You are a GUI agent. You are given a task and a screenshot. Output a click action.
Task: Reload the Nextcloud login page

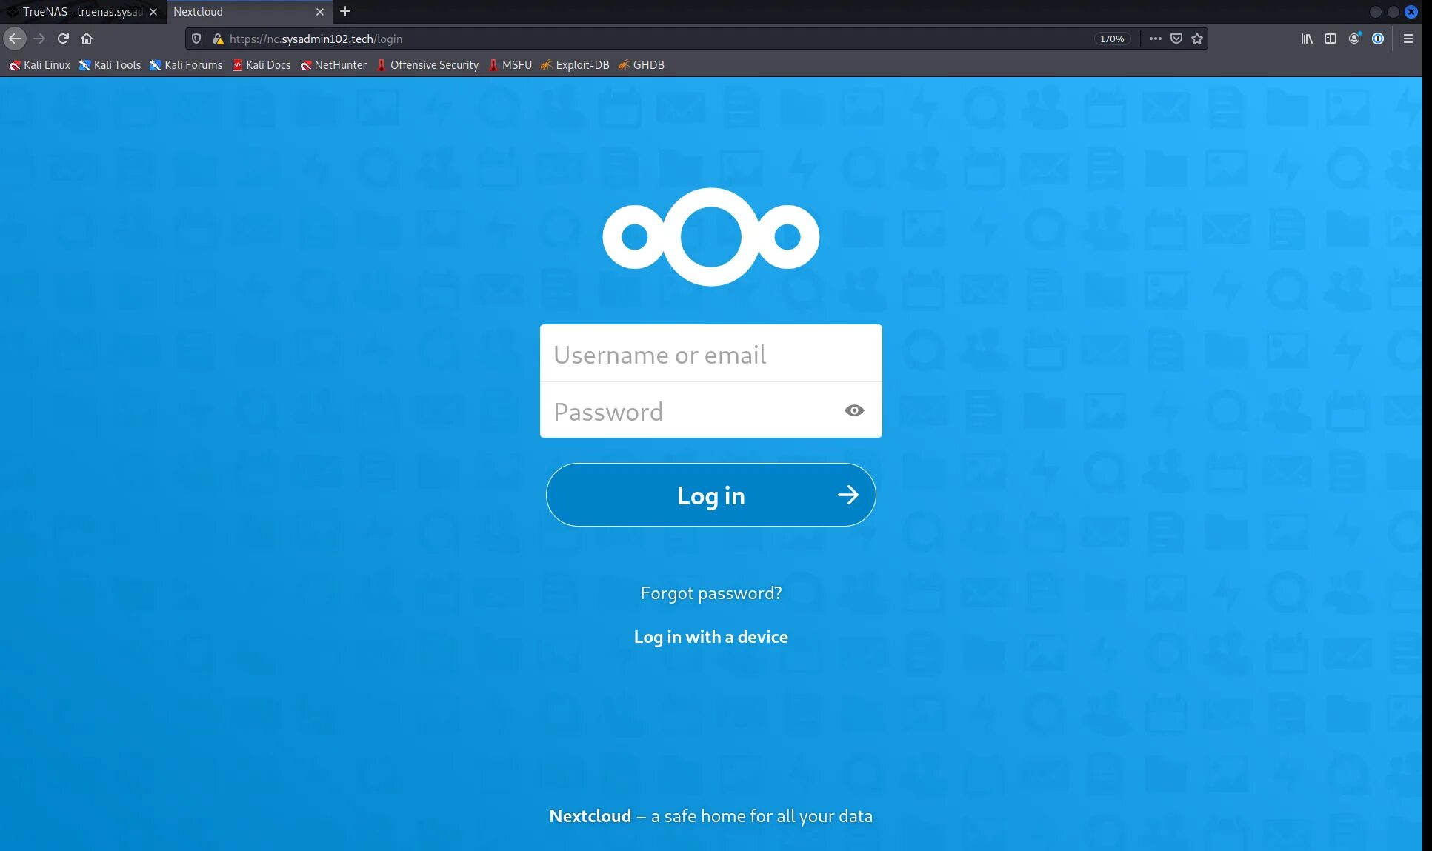tap(63, 39)
